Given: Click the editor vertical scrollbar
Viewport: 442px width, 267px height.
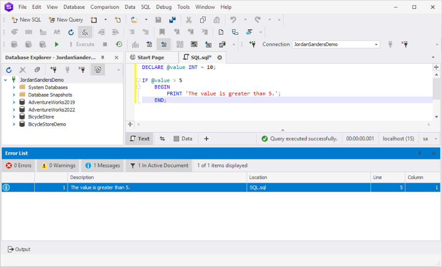Looking at the screenshot, I should pyautogui.click(x=436, y=88).
